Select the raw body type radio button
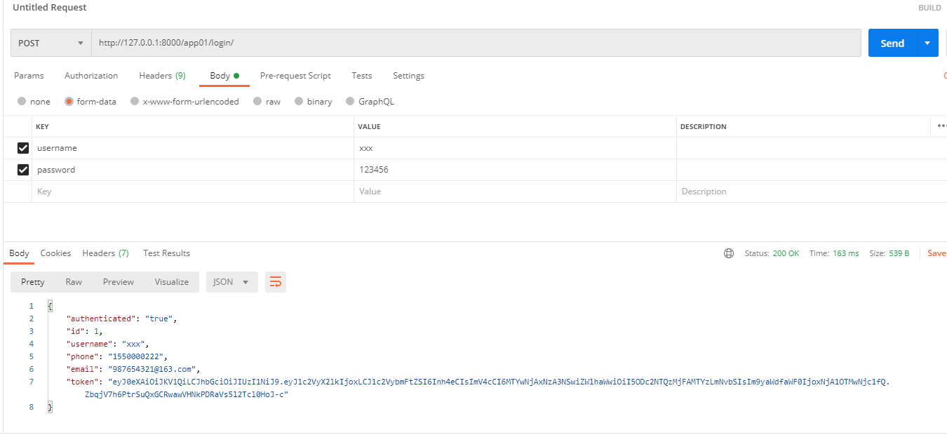Screen dimensions: 947x435 coord(258,102)
